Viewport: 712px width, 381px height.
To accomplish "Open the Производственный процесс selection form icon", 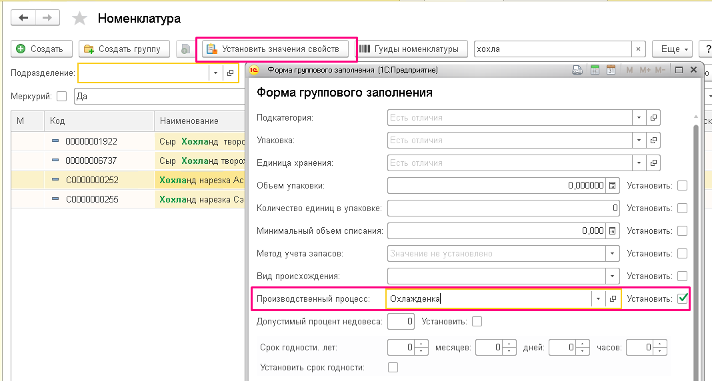I will click(613, 299).
